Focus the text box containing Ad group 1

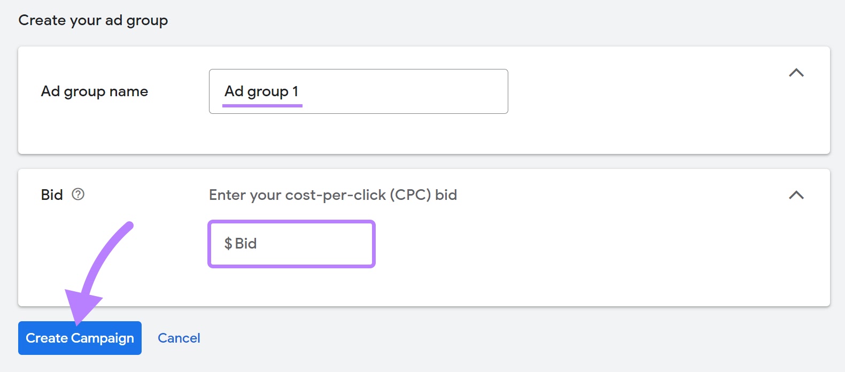tap(358, 91)
